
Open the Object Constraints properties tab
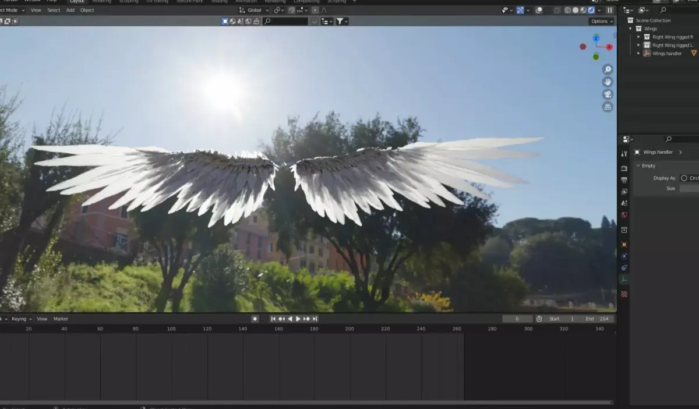624,268
